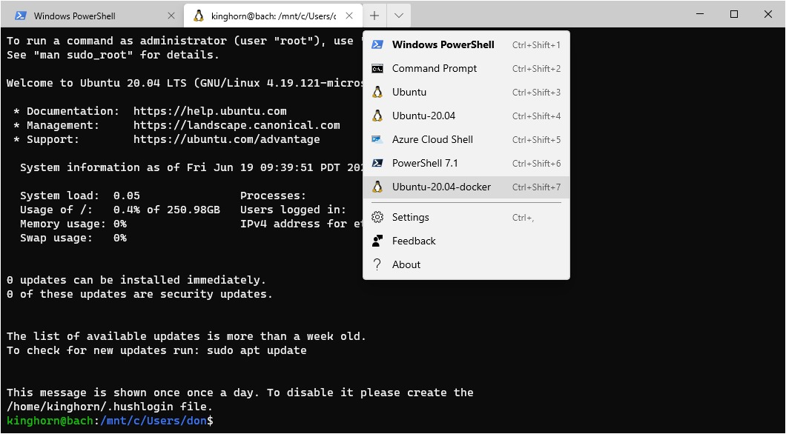Maximize the Windows Terminal window
This screenshot has width=786, height=434.
click(733, 15)
